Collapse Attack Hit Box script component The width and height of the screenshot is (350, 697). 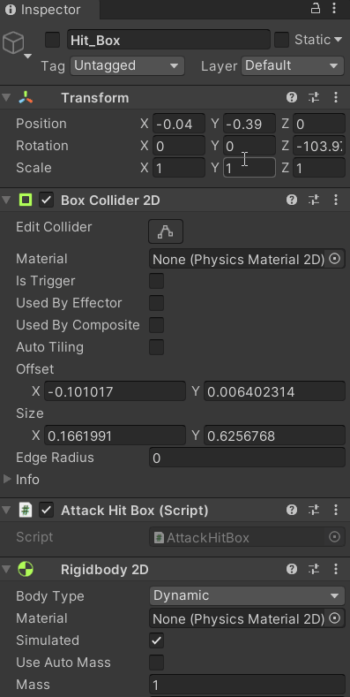click(6, 510)
